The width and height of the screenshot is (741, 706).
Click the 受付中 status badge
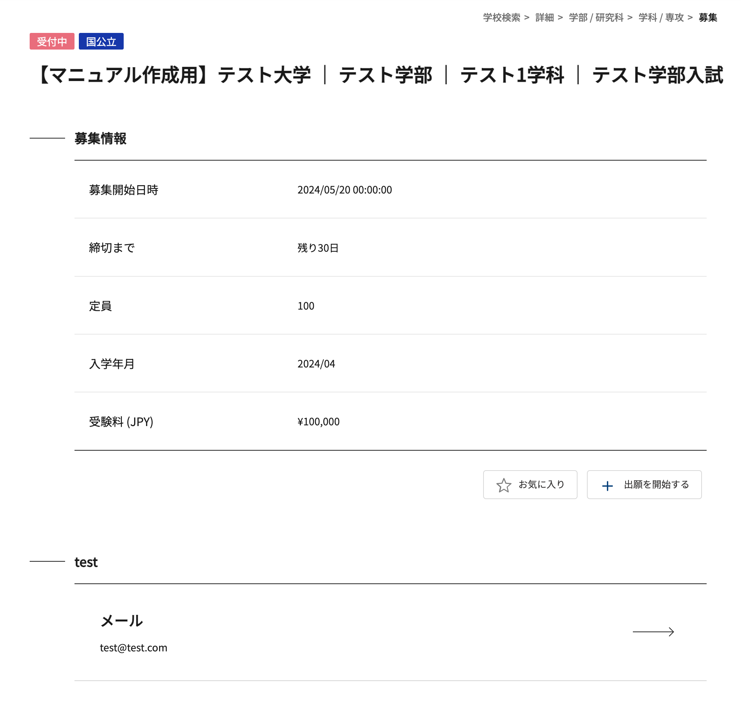tap(52, 41)
